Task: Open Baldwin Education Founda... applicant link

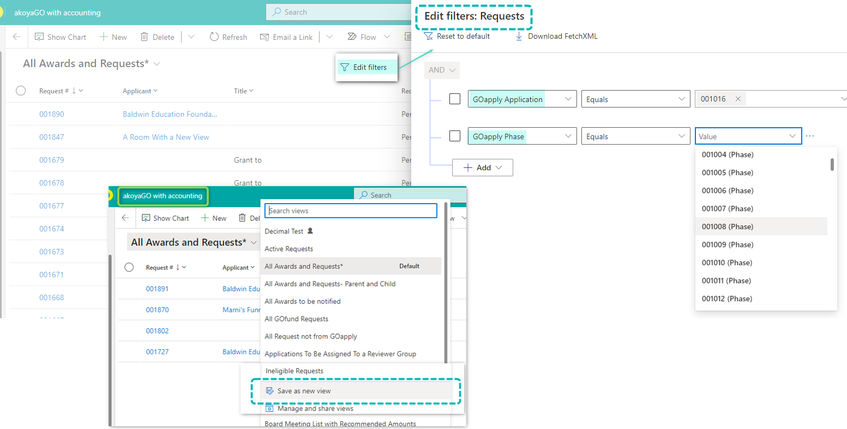Action: click(170, 114)
